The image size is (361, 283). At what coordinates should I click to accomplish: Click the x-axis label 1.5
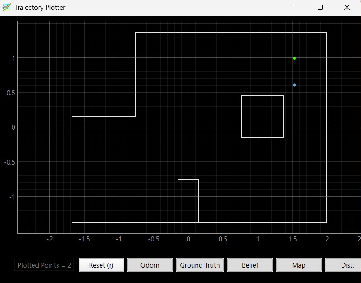[293, 239]
